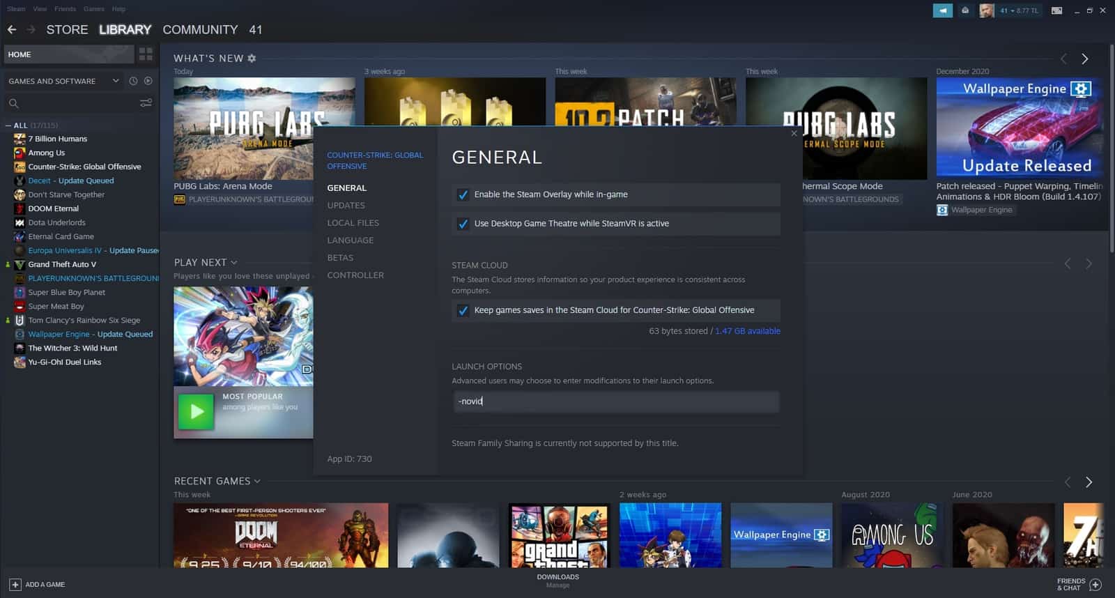Viewport: 1115px width, 598px height.
Task: Open Friends & Chat plus icon
Action: 1095,585
